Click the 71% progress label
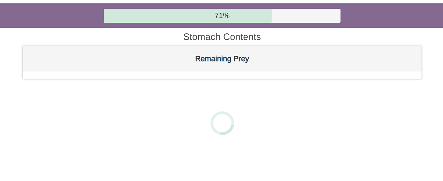Viewport: 443px width, 181px height. pyautogui.click(x=222, y=16)
